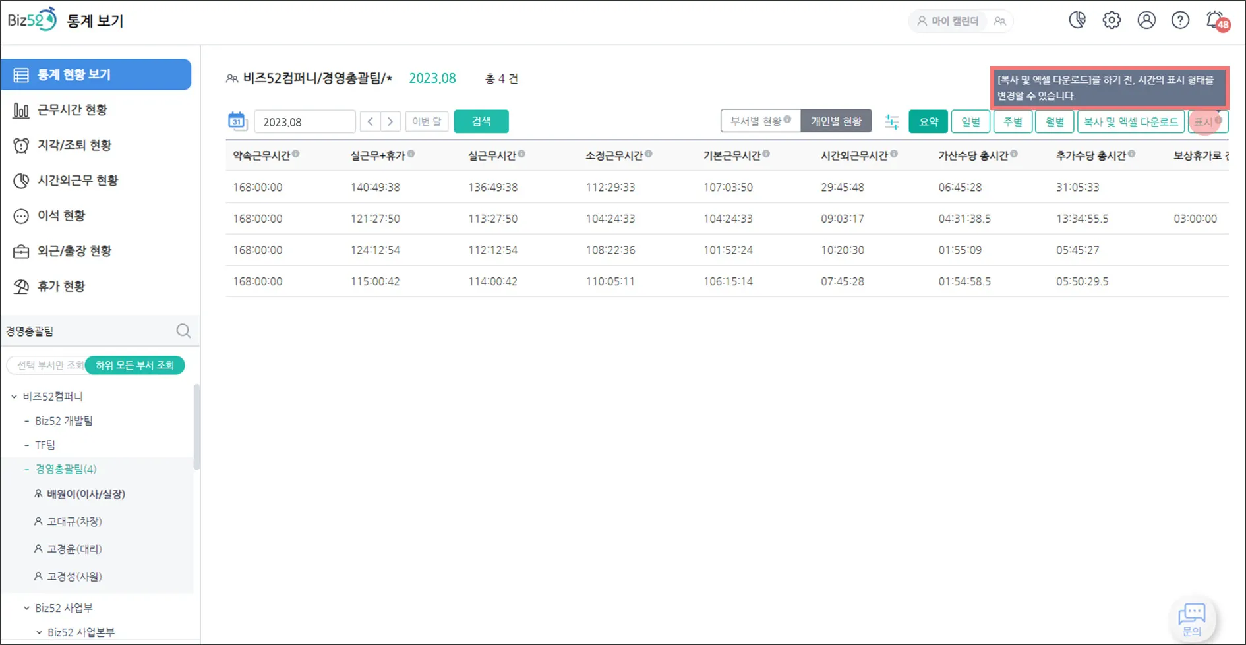Switch to the group calendar icon toggle
1246x645 pixels.
click(x=1000, y=21)
